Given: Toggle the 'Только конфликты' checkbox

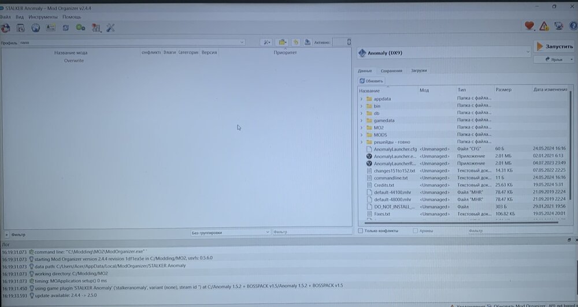Looking at the screenshot, I should point(361,231).
